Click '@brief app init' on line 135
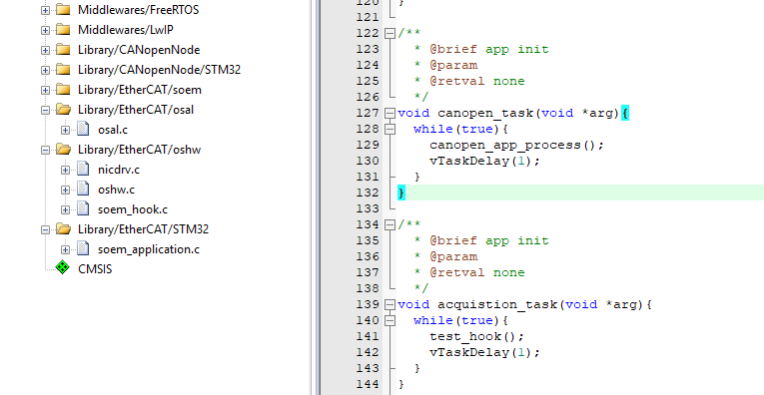This screenshot has height=395, width=764. click(x=488, y=240)
